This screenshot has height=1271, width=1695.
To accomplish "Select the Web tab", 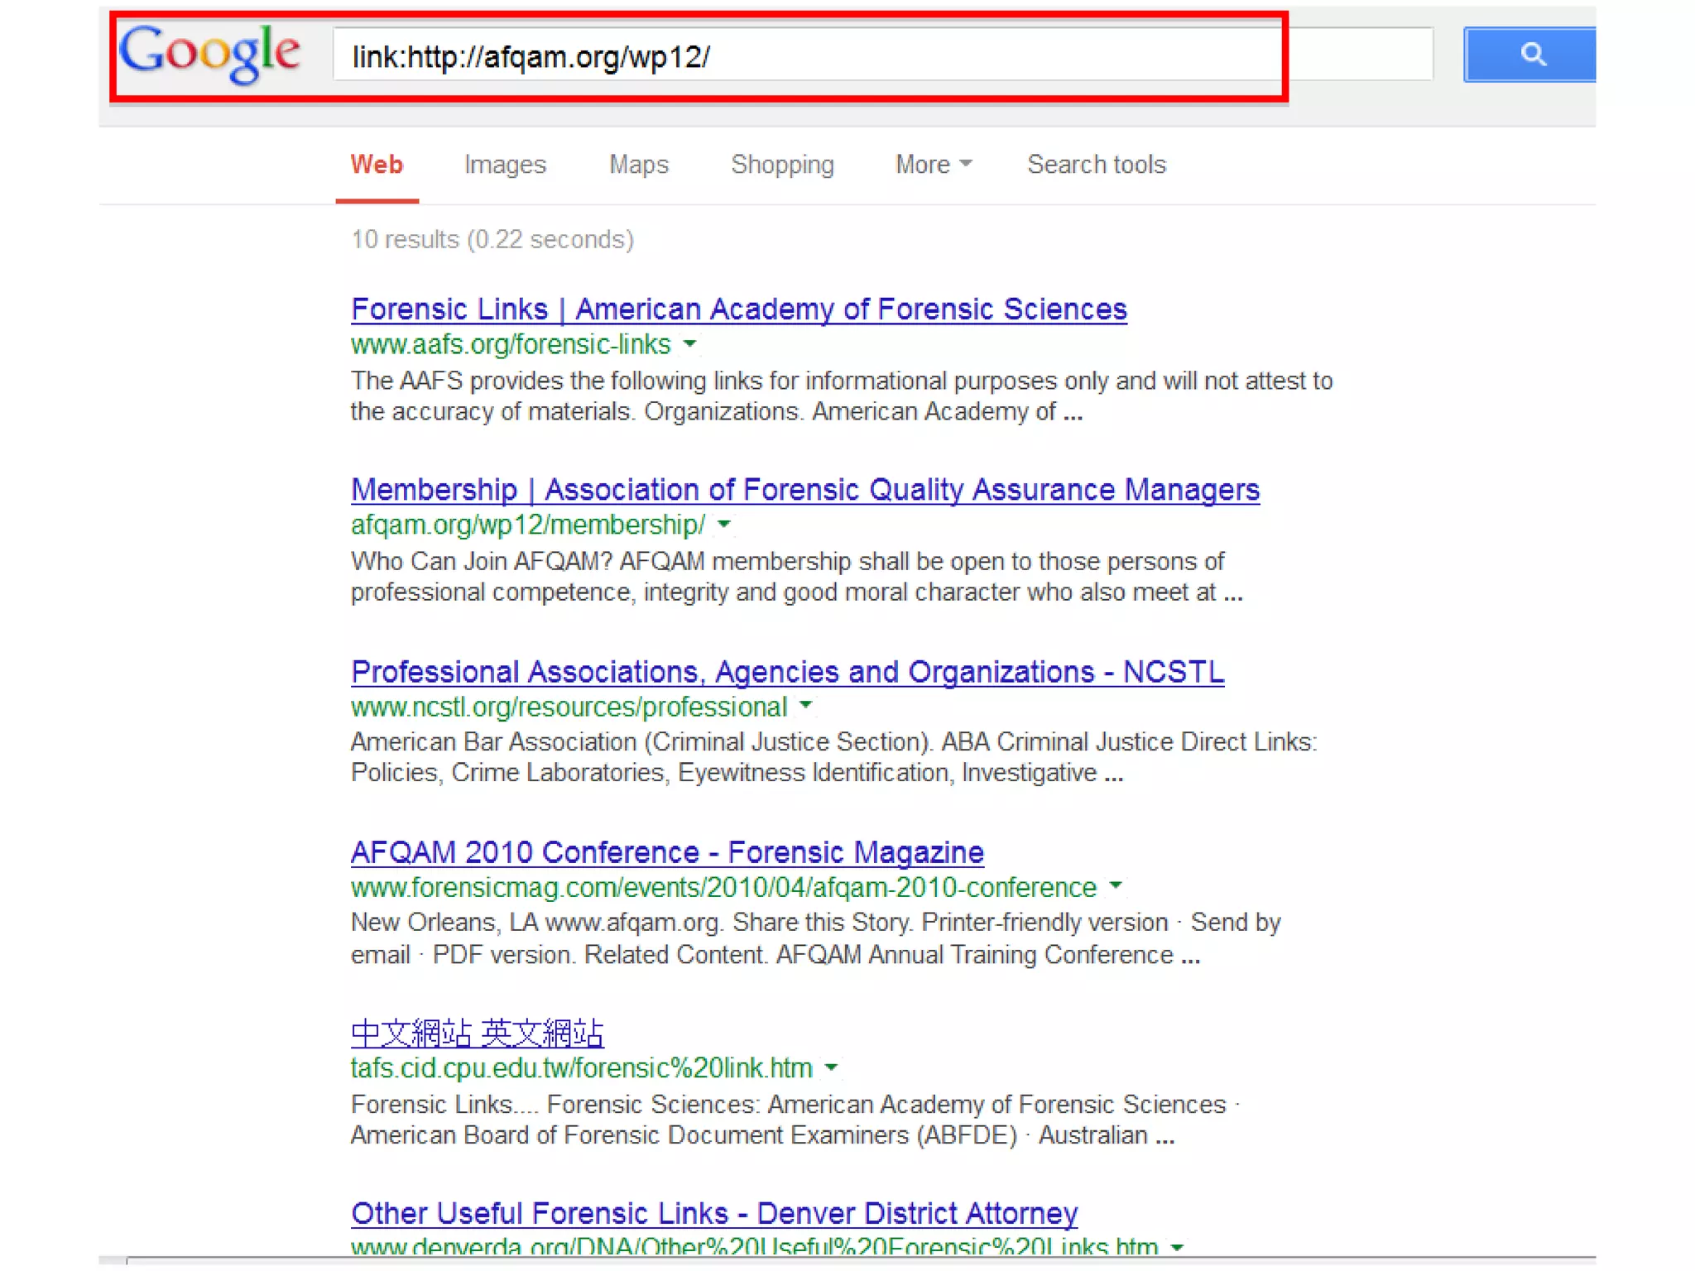I will point(377,165).
